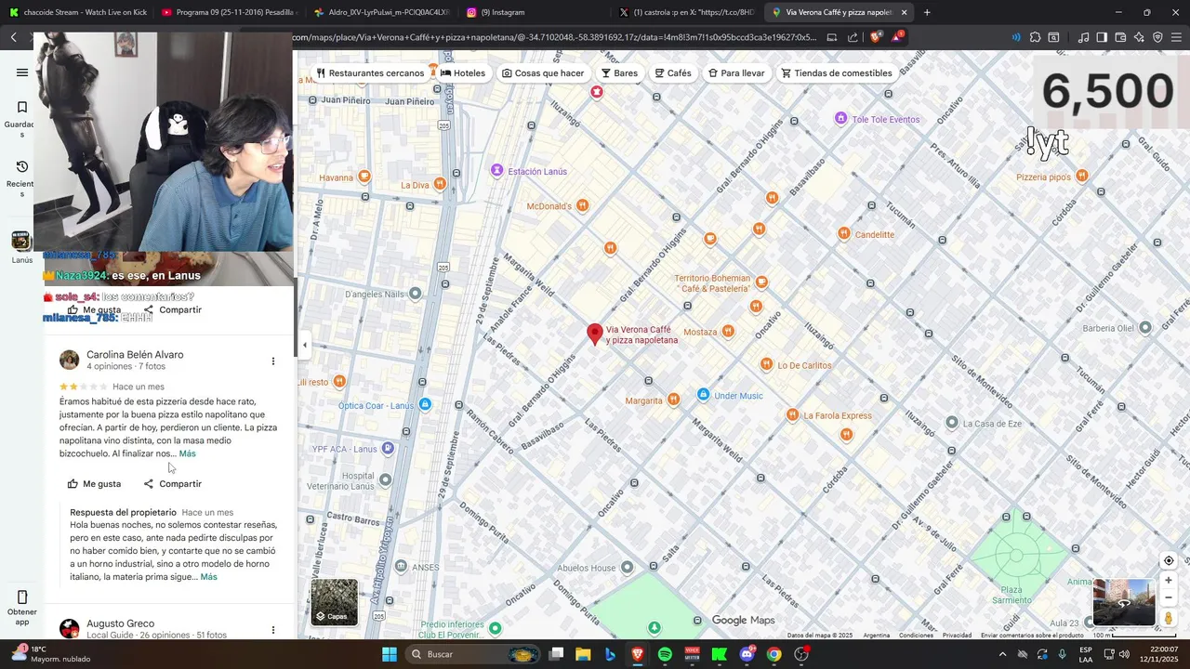Viewport: 1190px width, 669px height.
Task: Filter map by Restaurantes cercanos
Action: [369, 73]
